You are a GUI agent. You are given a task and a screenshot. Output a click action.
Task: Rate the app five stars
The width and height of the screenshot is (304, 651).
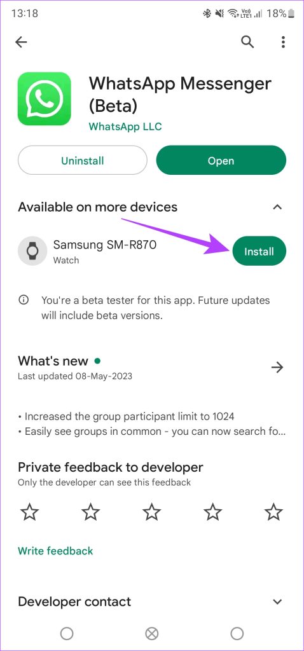pos(273,513)
